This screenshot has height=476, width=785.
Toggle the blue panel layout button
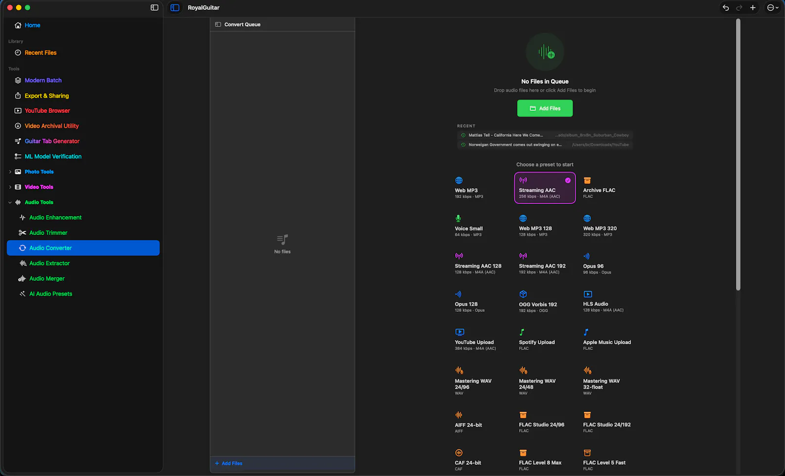tap(175, 7)
